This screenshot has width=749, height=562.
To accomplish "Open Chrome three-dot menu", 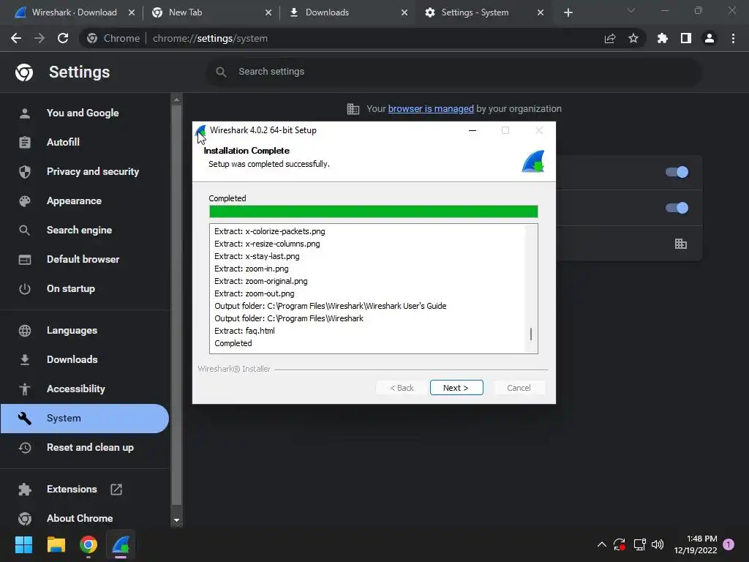I will tap(733, 38).
